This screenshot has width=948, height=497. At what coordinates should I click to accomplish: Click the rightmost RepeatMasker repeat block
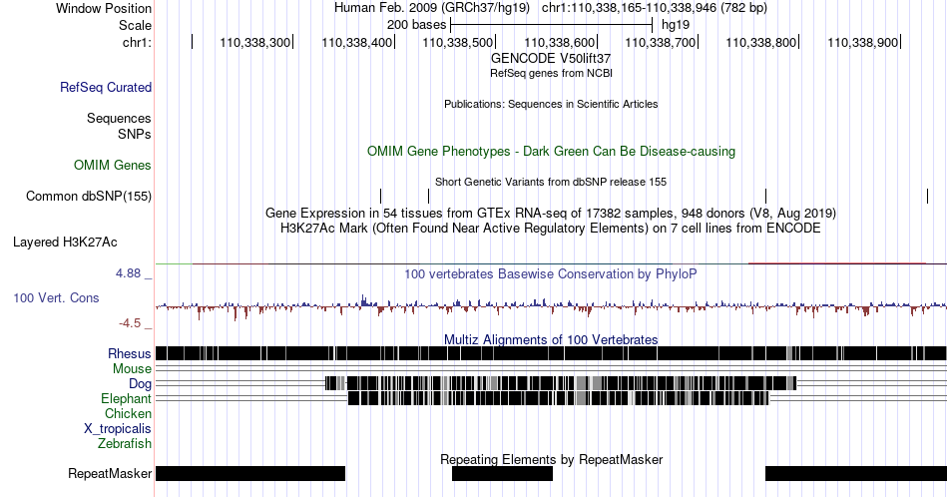pyautogui.click(x=855, y=473)
